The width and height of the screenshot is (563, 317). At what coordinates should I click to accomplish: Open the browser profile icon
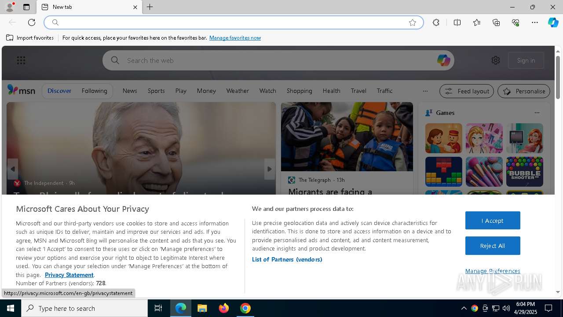10,7
